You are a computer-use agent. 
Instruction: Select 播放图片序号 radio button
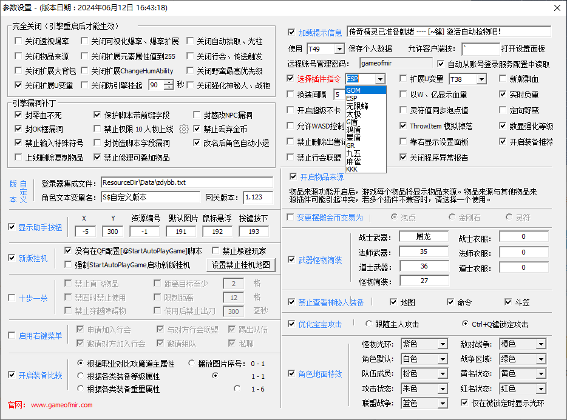click(x=191, y=363)
